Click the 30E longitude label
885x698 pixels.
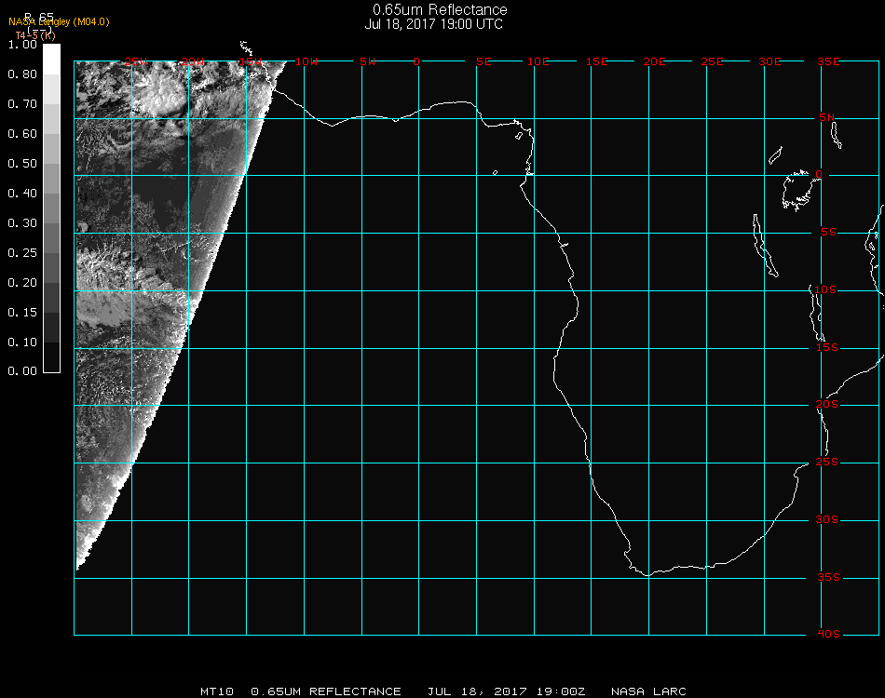[x=769, y=61]
